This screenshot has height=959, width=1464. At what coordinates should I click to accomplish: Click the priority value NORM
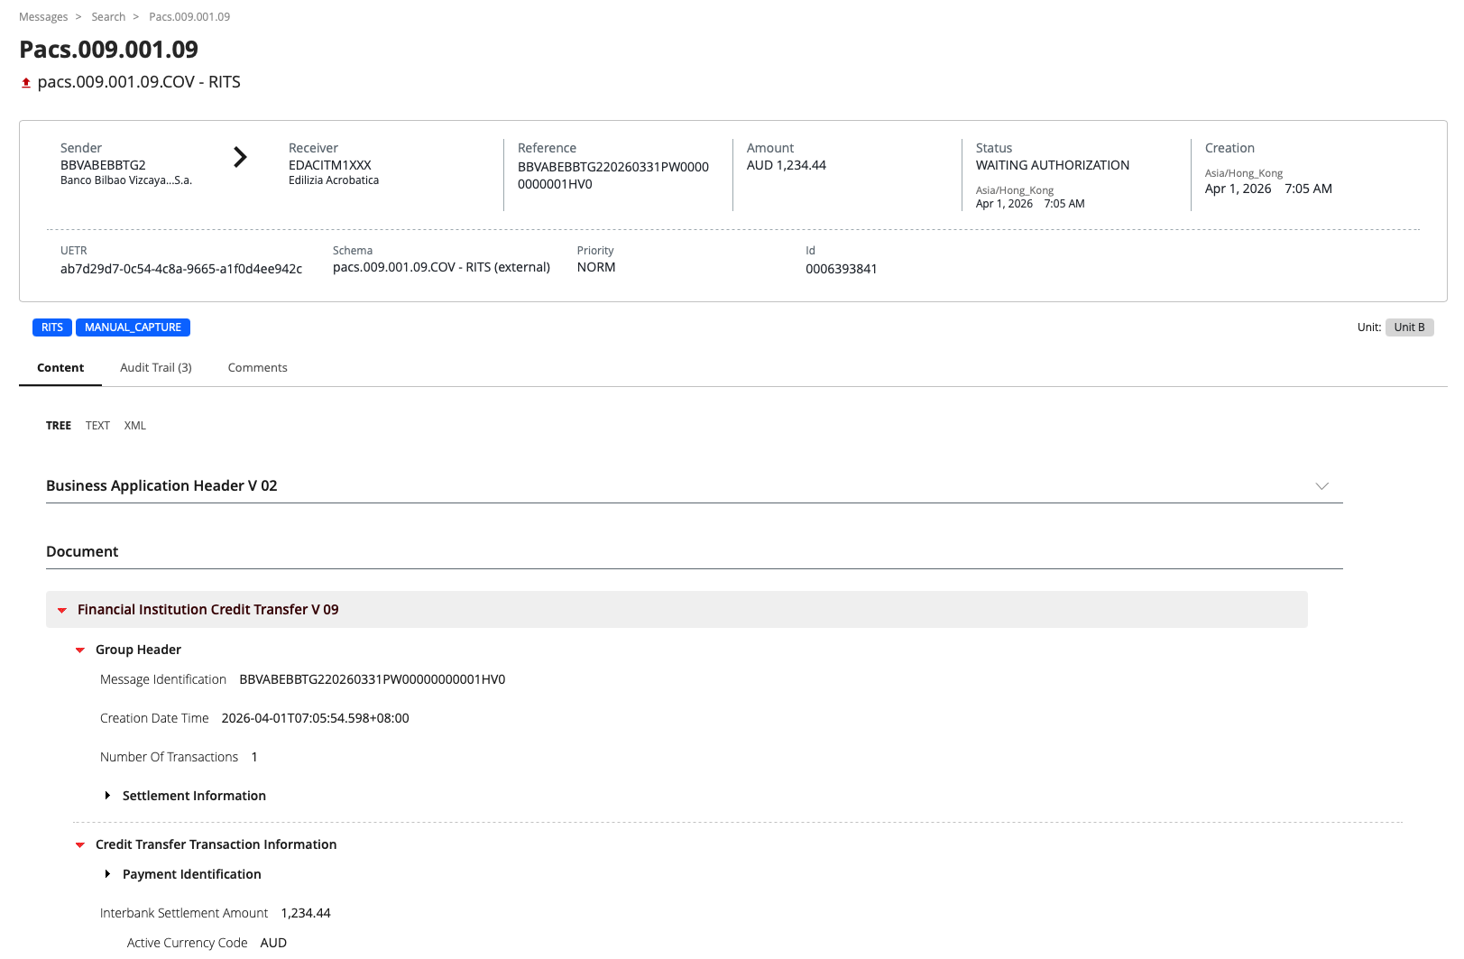[596, 267]
